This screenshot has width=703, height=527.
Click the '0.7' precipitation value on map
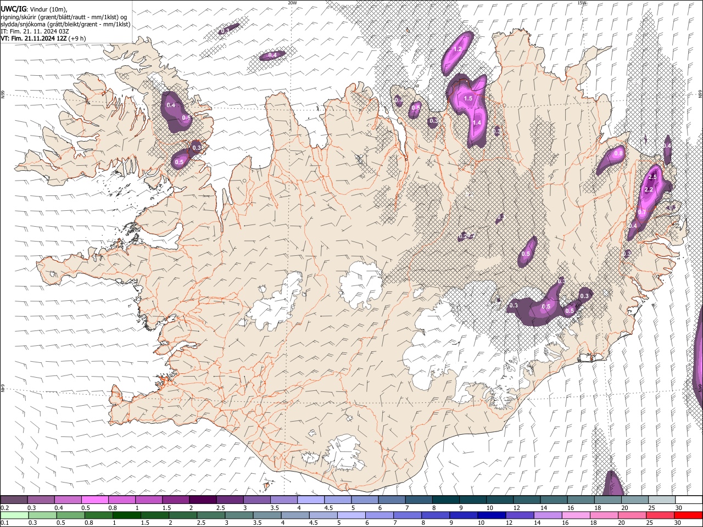point(641,212)
